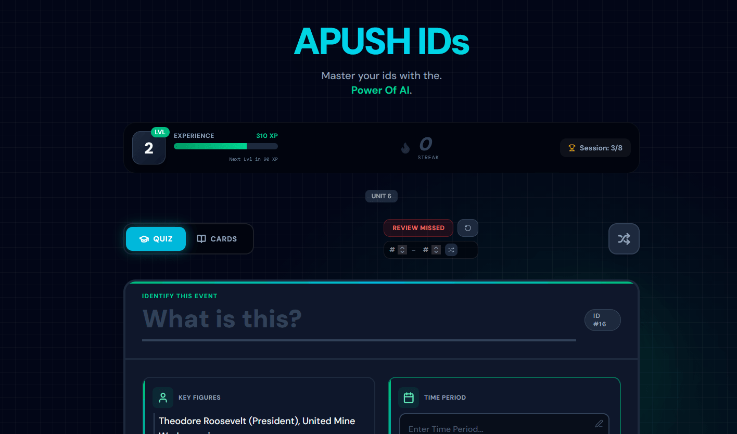This screenshot has width=737, height=434.
Task: Adjust the first ID range number stepper
Action: (x=402, y=250)
